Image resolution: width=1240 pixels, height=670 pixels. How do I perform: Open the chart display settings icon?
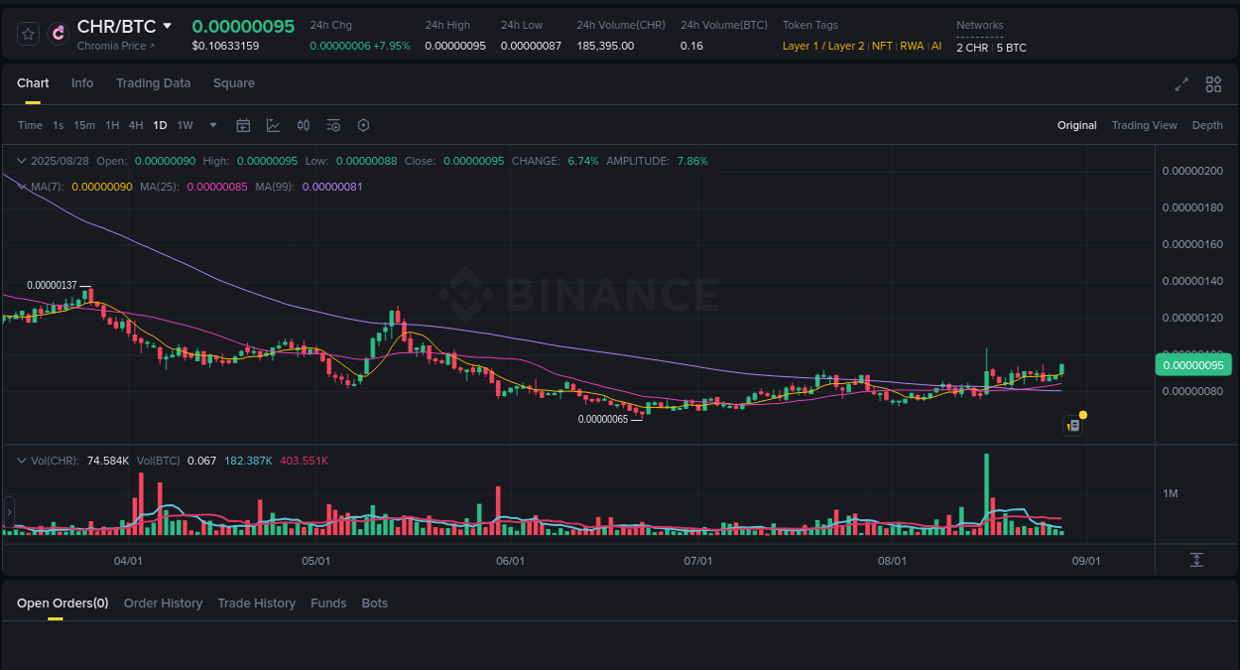coord(333,125)
